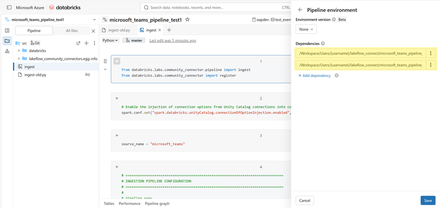Go back from Pipeline environment panel

pos(300,10)
